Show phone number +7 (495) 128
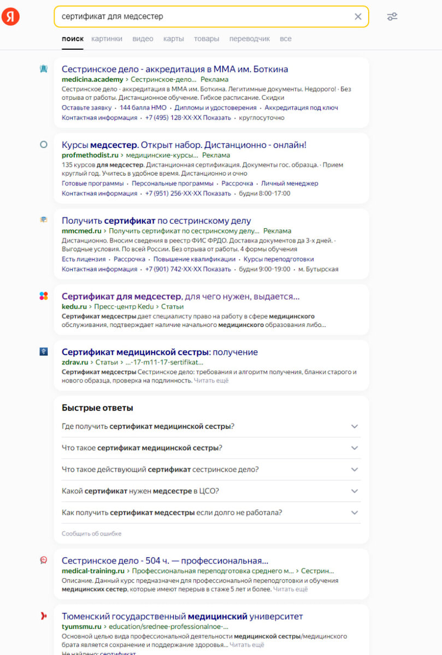The width and height of the screenshot is (442, 655). coord(188,117)
